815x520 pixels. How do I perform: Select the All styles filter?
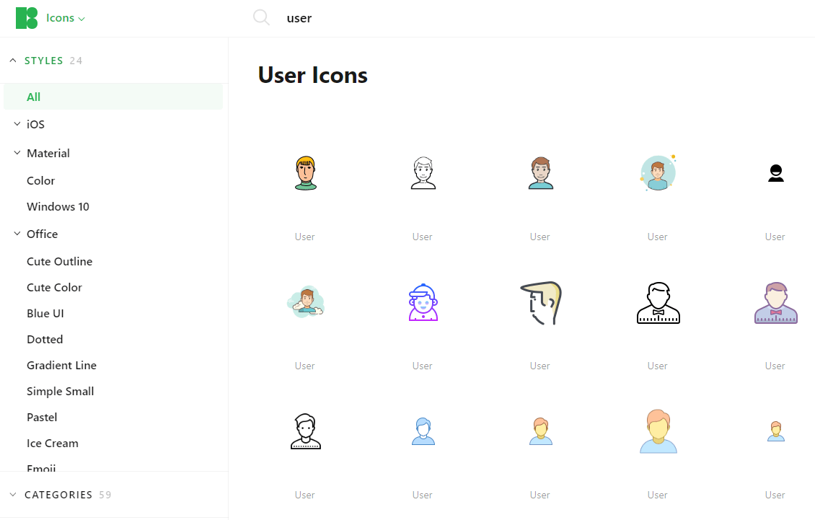[x=113, y=97]
